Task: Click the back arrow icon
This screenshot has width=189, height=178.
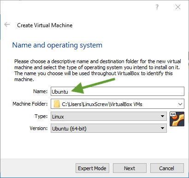Action: pyautogui.click(x=7, y=24)
